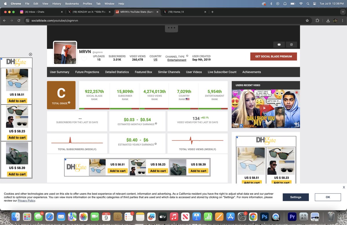View site information icon in address bar
Viewport: 347px width, 225px height.
(x=27, y=21)
